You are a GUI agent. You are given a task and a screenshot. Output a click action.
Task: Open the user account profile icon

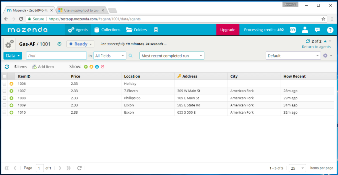[305, 30]
